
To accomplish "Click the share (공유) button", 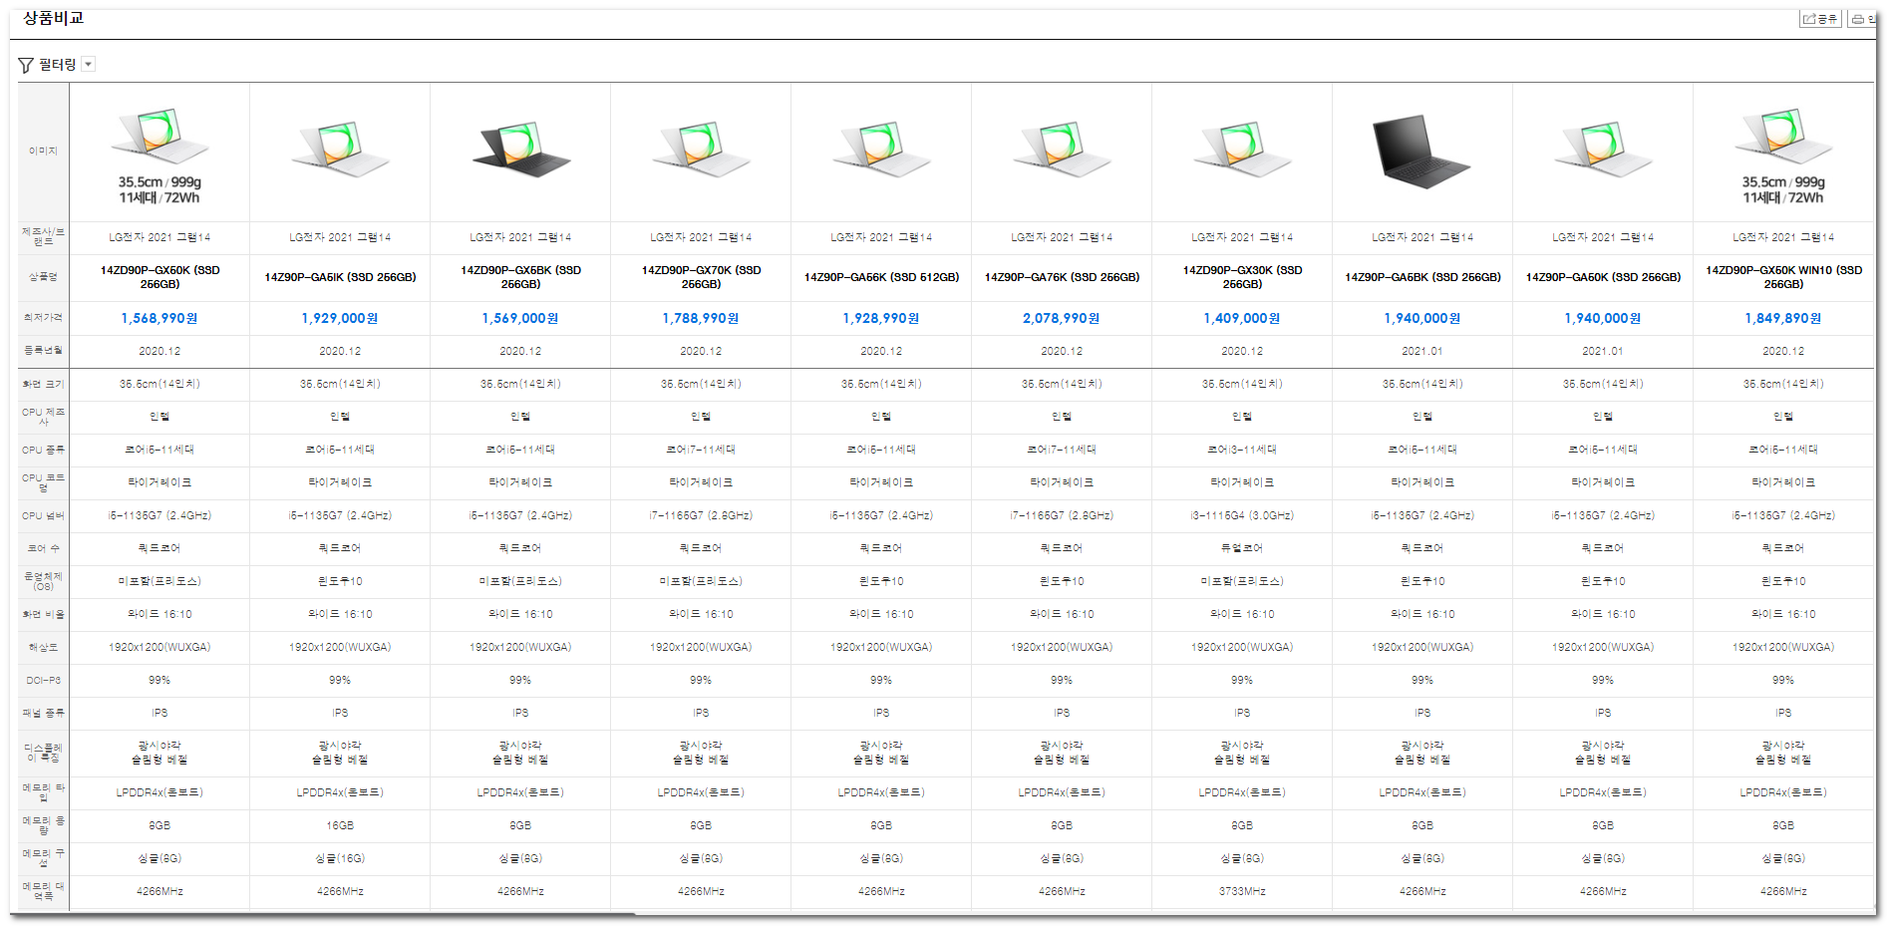I will click(1820, 19).
